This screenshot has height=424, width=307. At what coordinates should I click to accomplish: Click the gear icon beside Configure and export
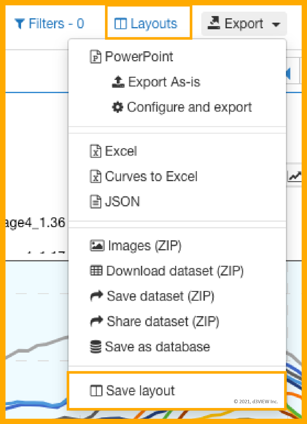click(x=117, y=107)
